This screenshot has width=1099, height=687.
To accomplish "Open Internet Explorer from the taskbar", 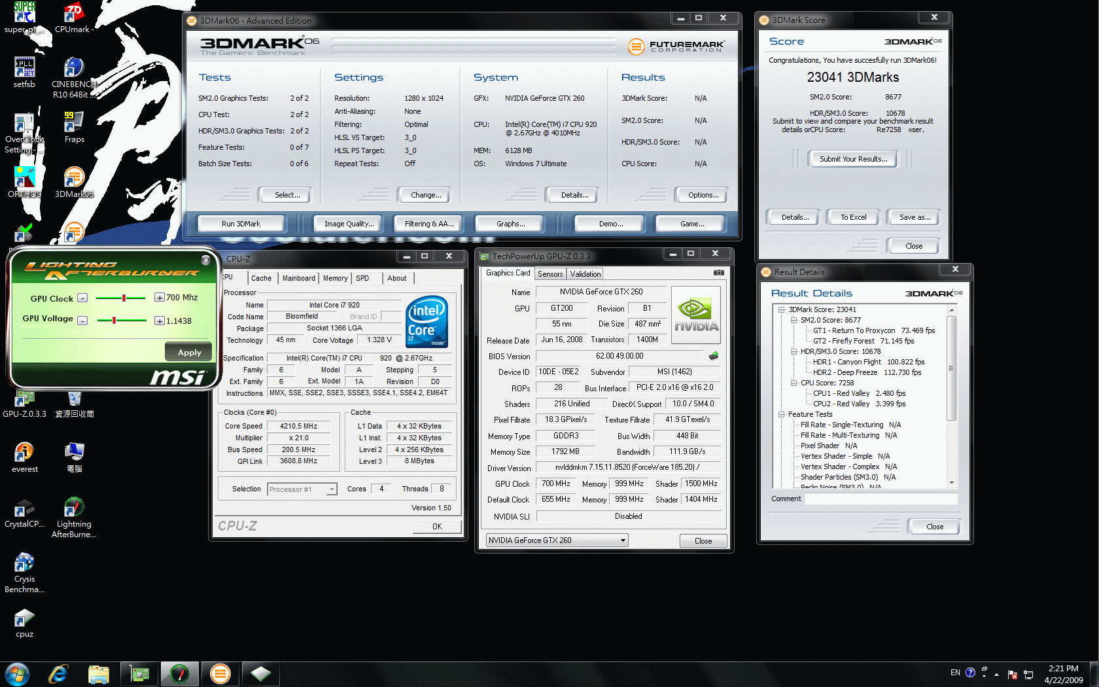I will (x=58, y=674).
